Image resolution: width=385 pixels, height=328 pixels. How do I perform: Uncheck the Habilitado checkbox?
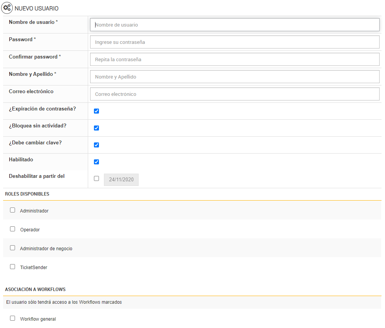click(96, 162)
